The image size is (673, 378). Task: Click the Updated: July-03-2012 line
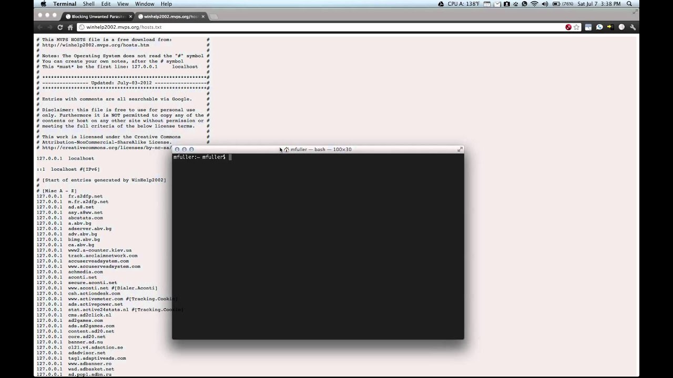click(x=123, y=83)
